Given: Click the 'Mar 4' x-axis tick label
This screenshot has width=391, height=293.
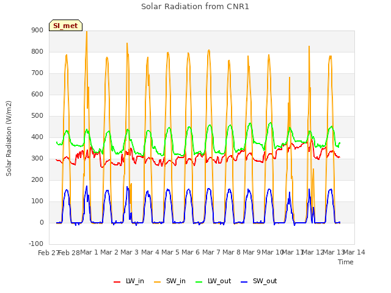Looking at the screenshot, I should pyautogui.click(x=150, y=252).
